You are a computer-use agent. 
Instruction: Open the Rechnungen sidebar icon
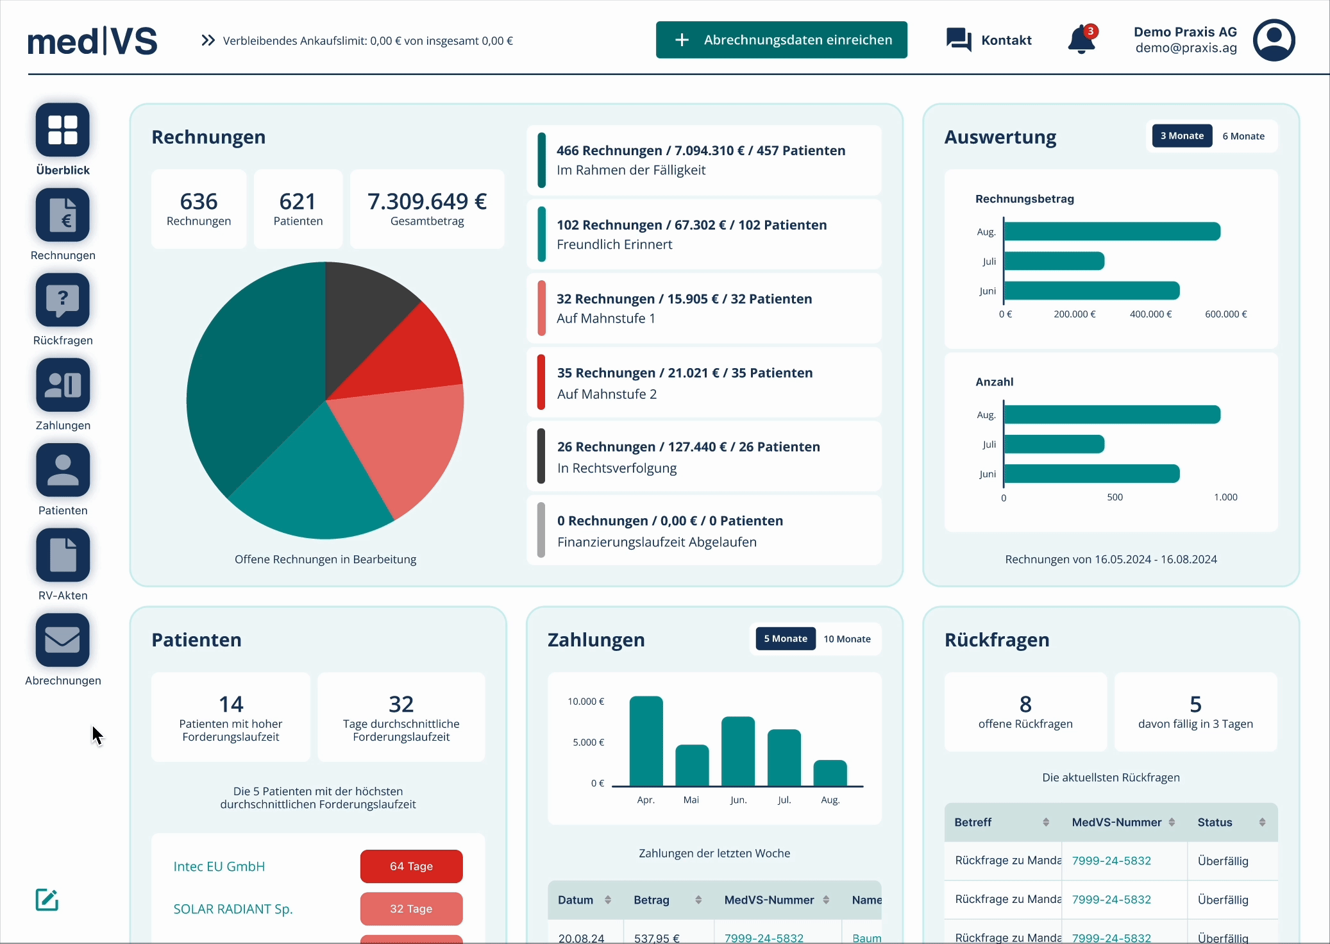coord(63,215)
